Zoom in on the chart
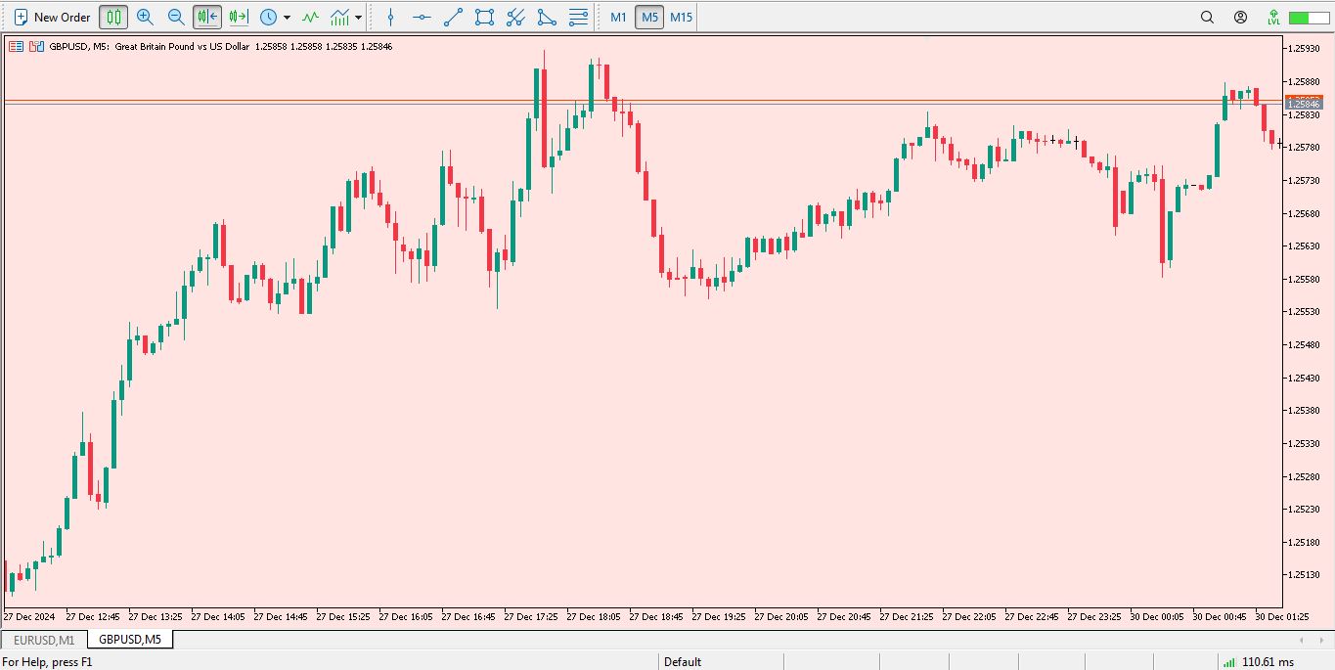The image size is (1335, 670). point(145,17)
